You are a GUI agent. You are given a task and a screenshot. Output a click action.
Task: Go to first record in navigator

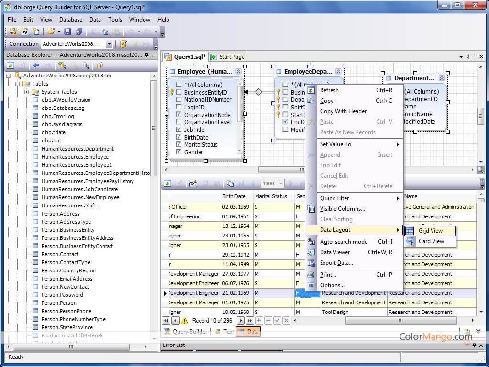pyautogui.click(x=166, y=320)
